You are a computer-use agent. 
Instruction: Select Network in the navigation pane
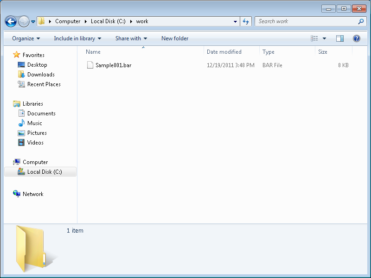33,194
